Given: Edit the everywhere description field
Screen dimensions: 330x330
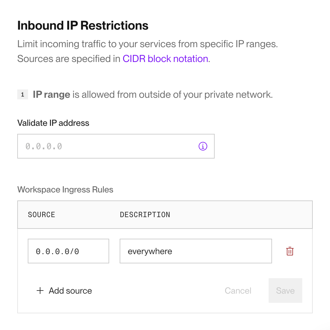Looking at the screenshot, I should click(196, 251).
